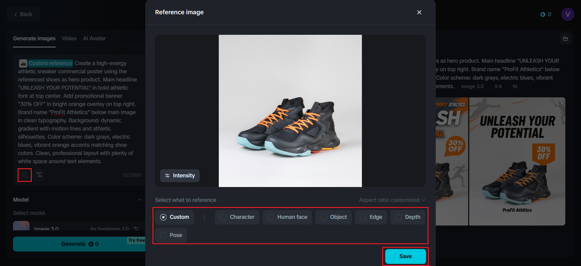Open model settings sliders icon
Screen dimensions: 581x266
click(136, 228)
